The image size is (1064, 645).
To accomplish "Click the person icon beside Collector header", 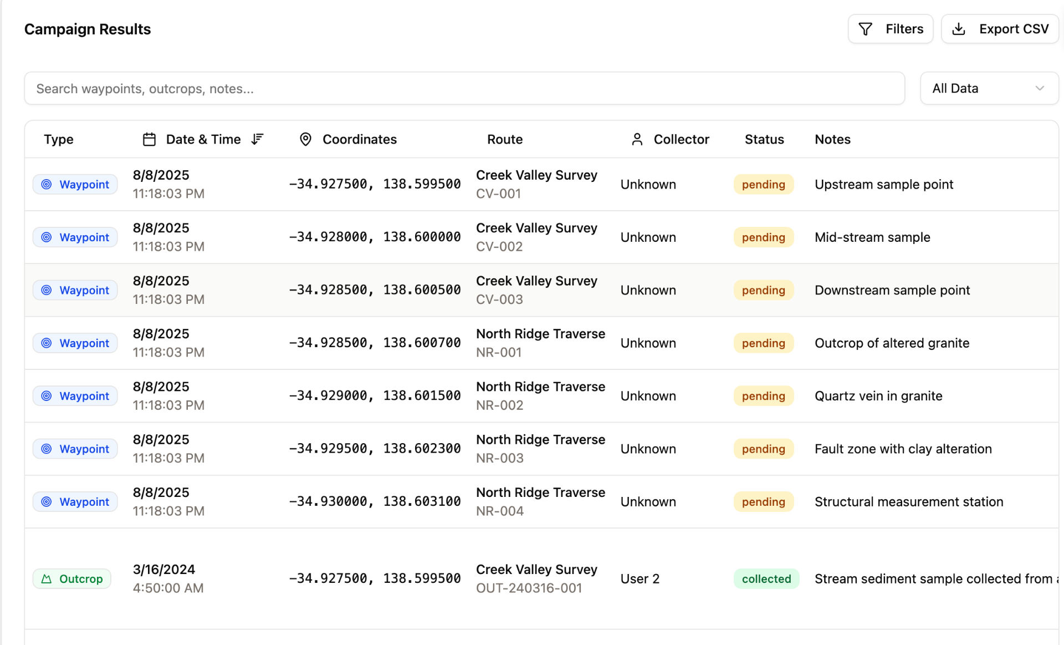I will click(x=637, y=139).
